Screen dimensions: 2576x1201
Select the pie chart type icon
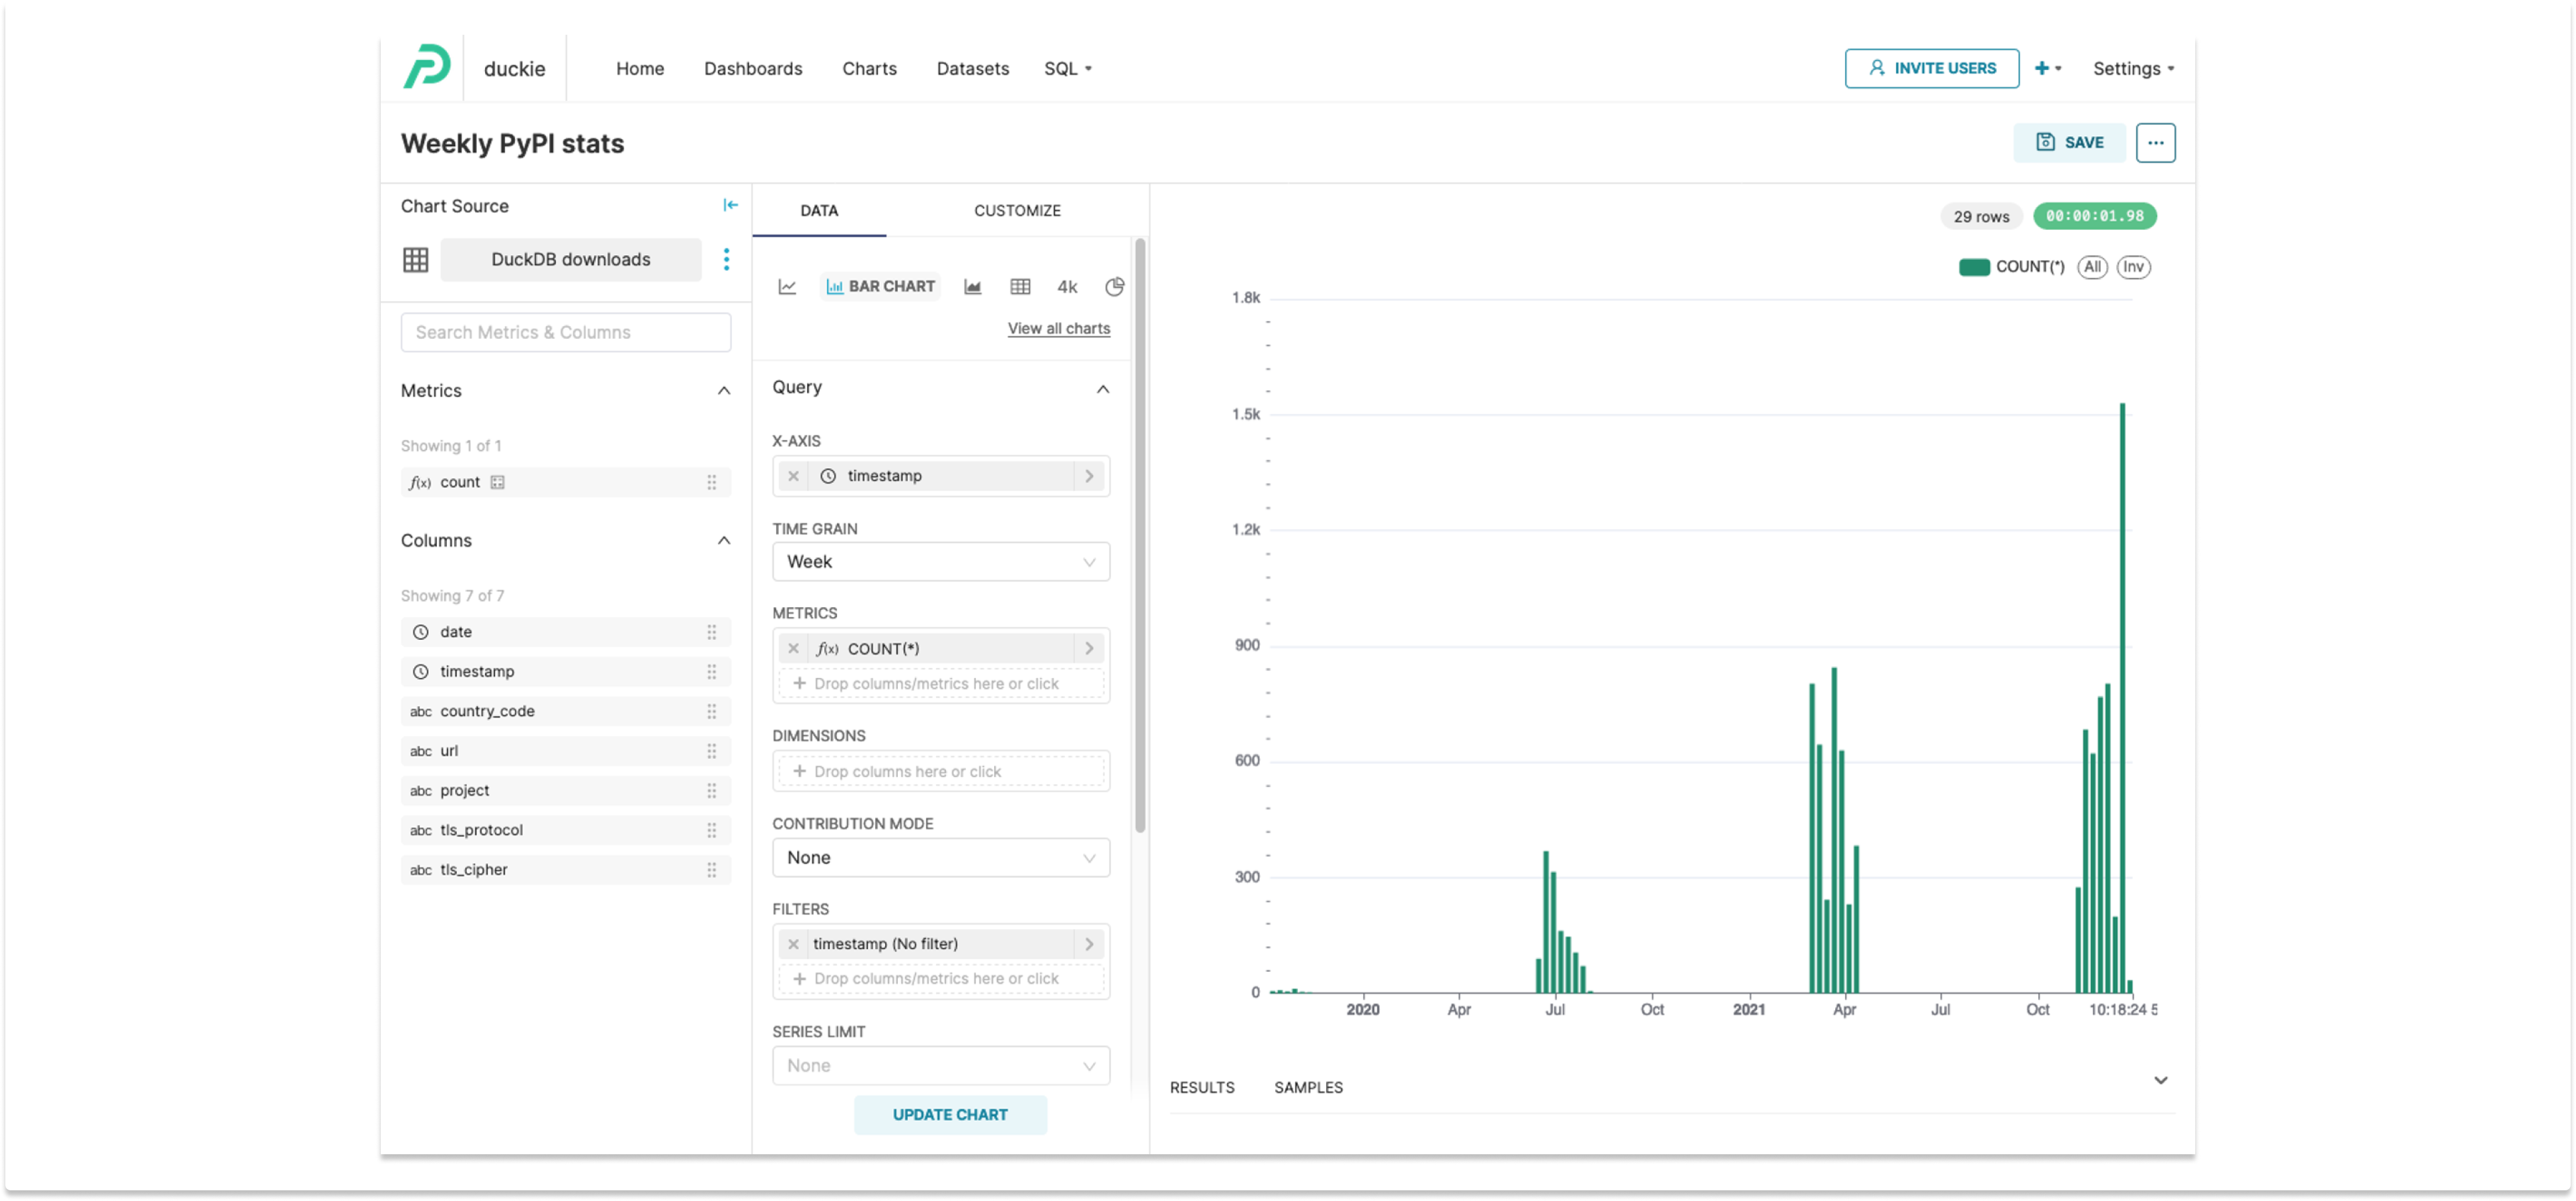[1114, 287]
